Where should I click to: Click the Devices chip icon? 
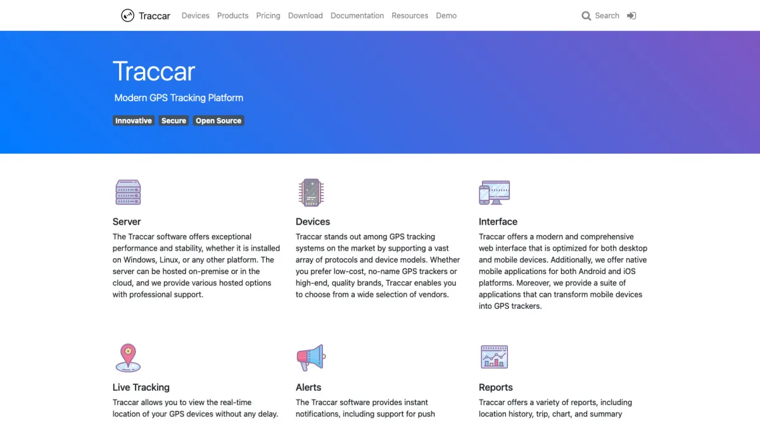click(x=311, y=192)
